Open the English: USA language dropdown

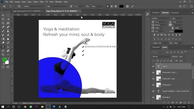pos(160,43)
